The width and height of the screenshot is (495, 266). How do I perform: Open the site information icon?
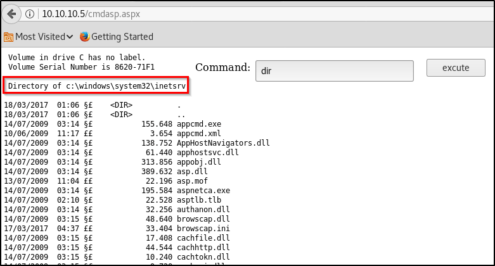[x=30, y=13]
